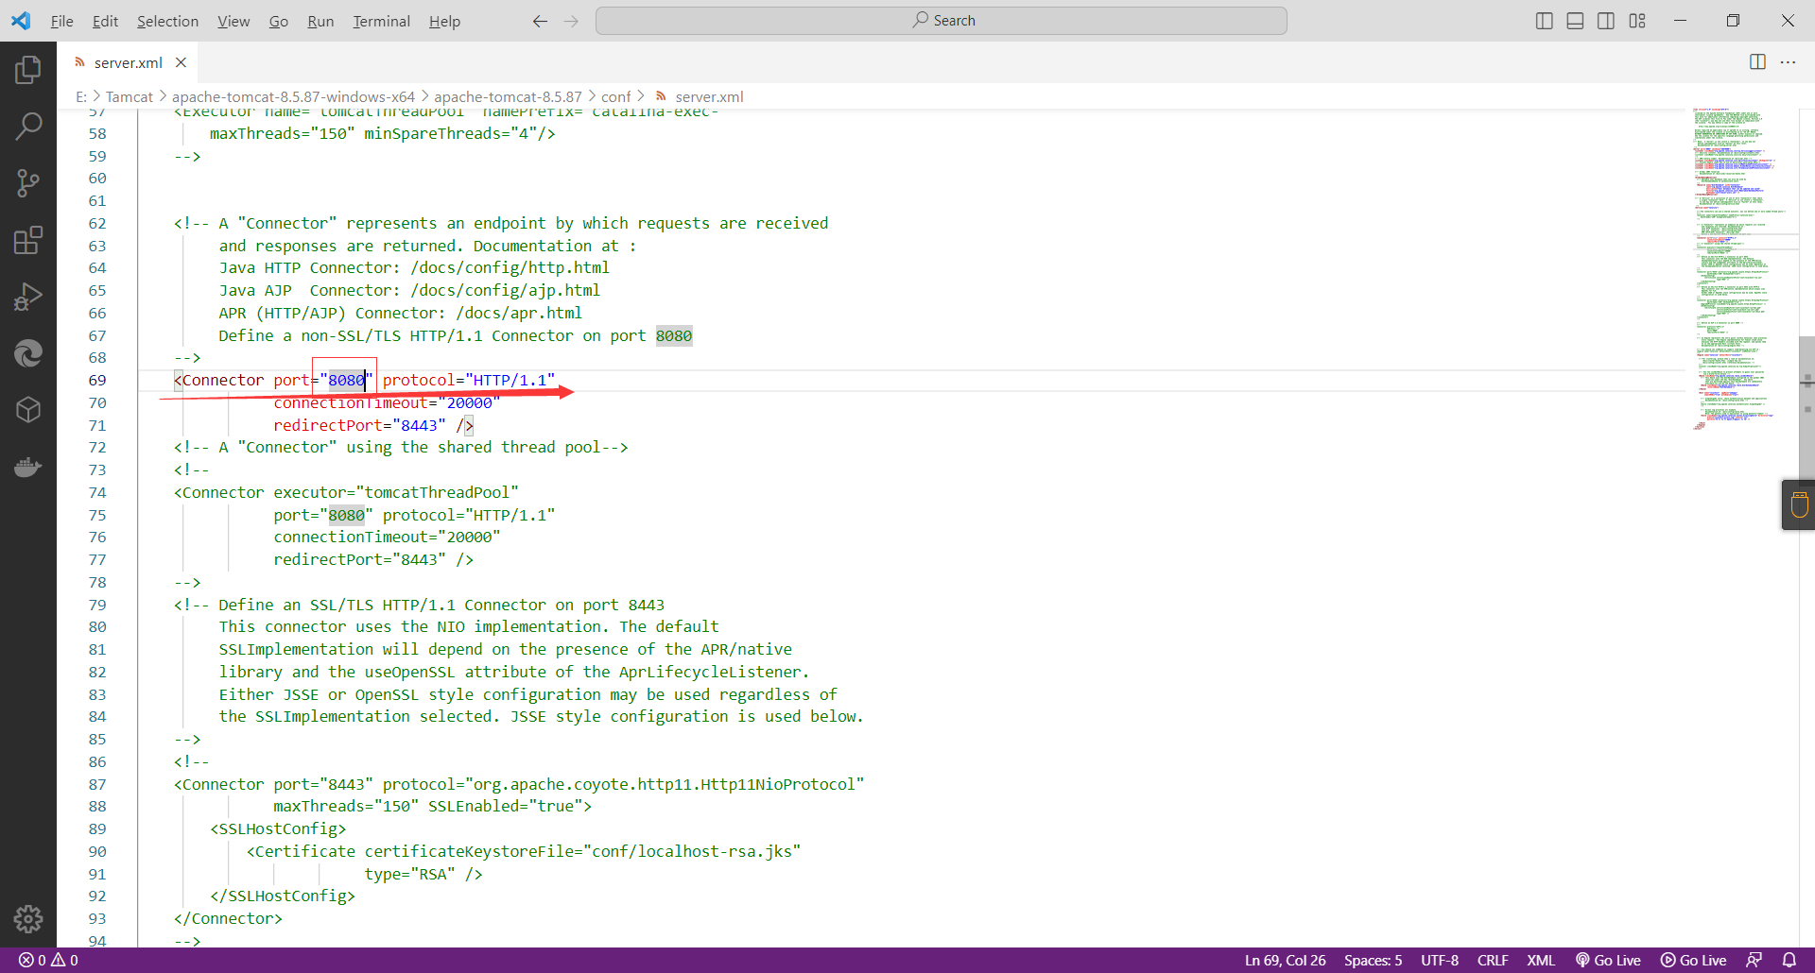Click protocol="HTTP/1.1" on line 69

point(469,380)
